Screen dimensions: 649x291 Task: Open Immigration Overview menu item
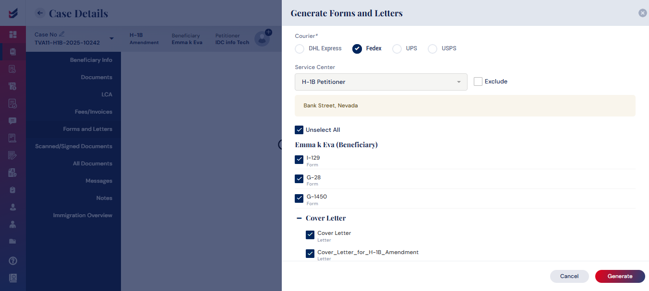click(x=83, y=215)
